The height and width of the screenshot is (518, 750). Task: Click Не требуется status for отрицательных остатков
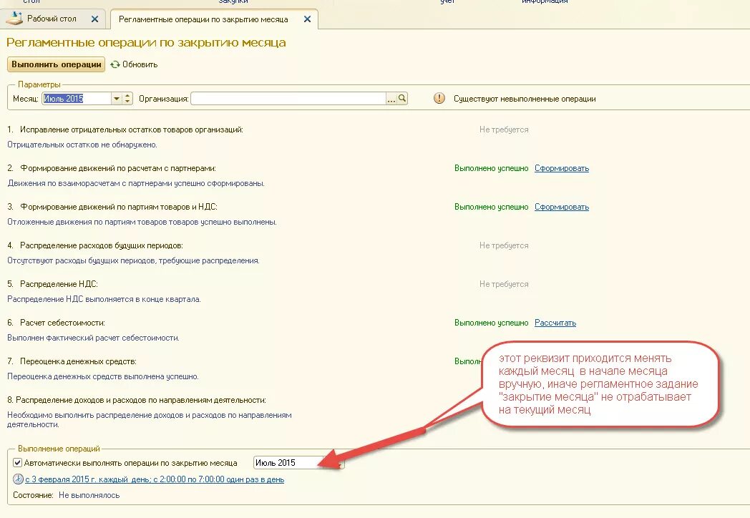coord(504,129)
